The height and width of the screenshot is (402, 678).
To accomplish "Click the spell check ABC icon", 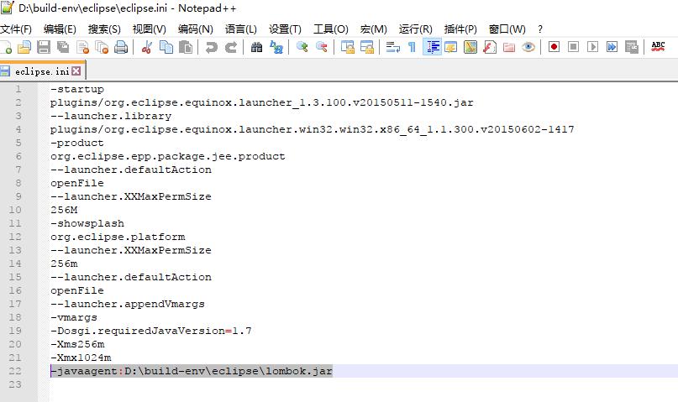I will pyautogui.click(x=658, y=47).
